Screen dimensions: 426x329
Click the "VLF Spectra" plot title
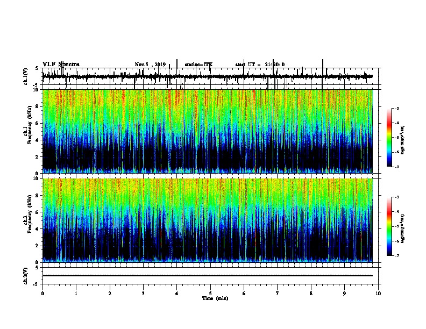(61, 65)
